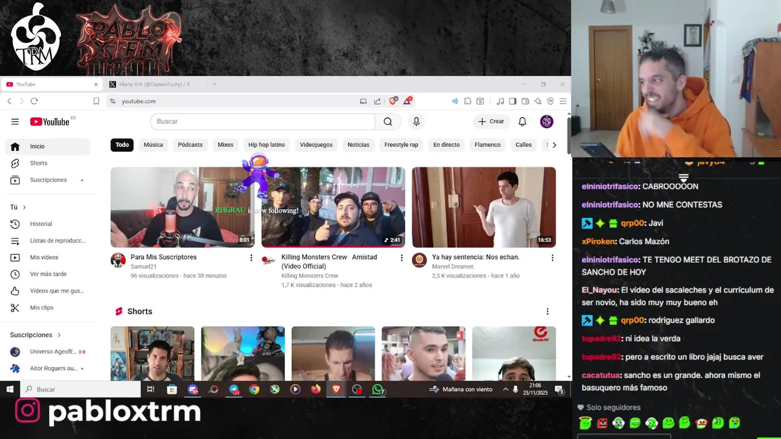
Task: Open the 'Para Mis Suscriptores' video thumbnail
Action: tap(181, 207)
